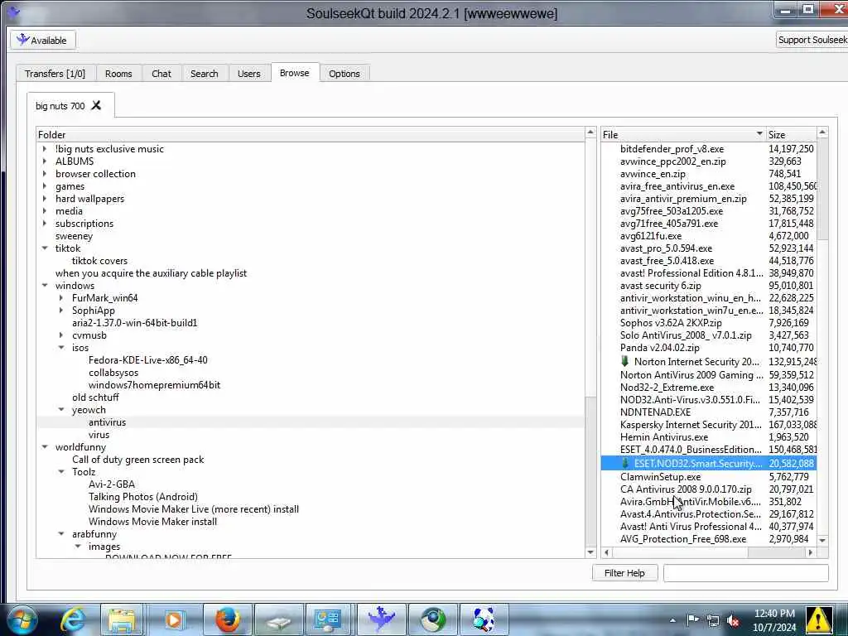Screen dimensions: 848x636
Task: Sort by the Size column header
Action: pos(791,135)
